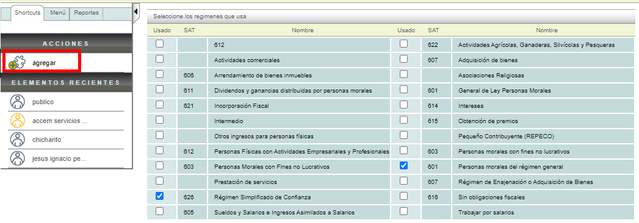Click the agregar puzzle-piece icon
The image size is (639, 223).
pos(16,62)
